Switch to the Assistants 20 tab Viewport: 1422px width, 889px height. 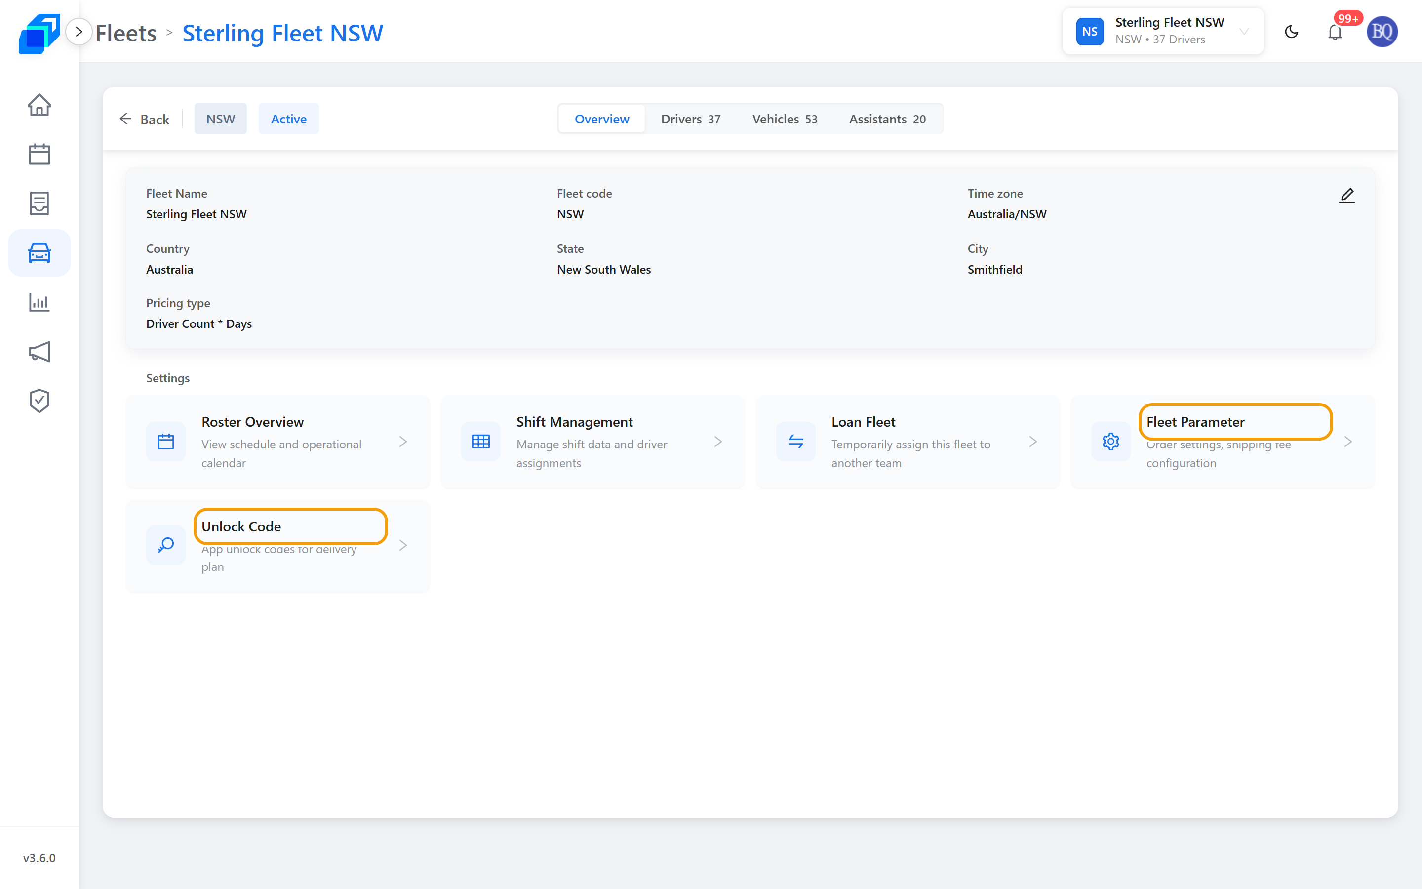(887, 119)
